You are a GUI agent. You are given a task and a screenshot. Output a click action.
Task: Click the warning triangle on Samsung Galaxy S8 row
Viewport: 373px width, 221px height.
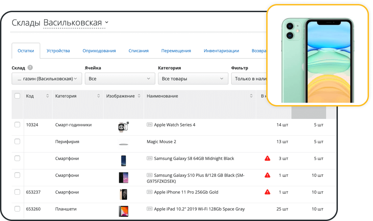click(267, 158)
